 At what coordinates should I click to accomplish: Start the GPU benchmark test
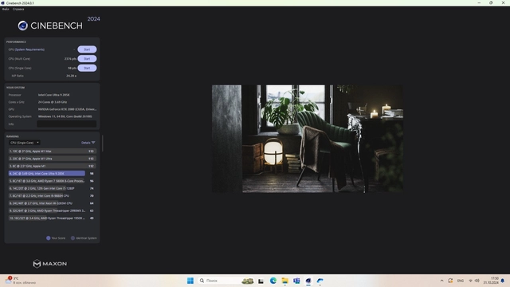87,49
